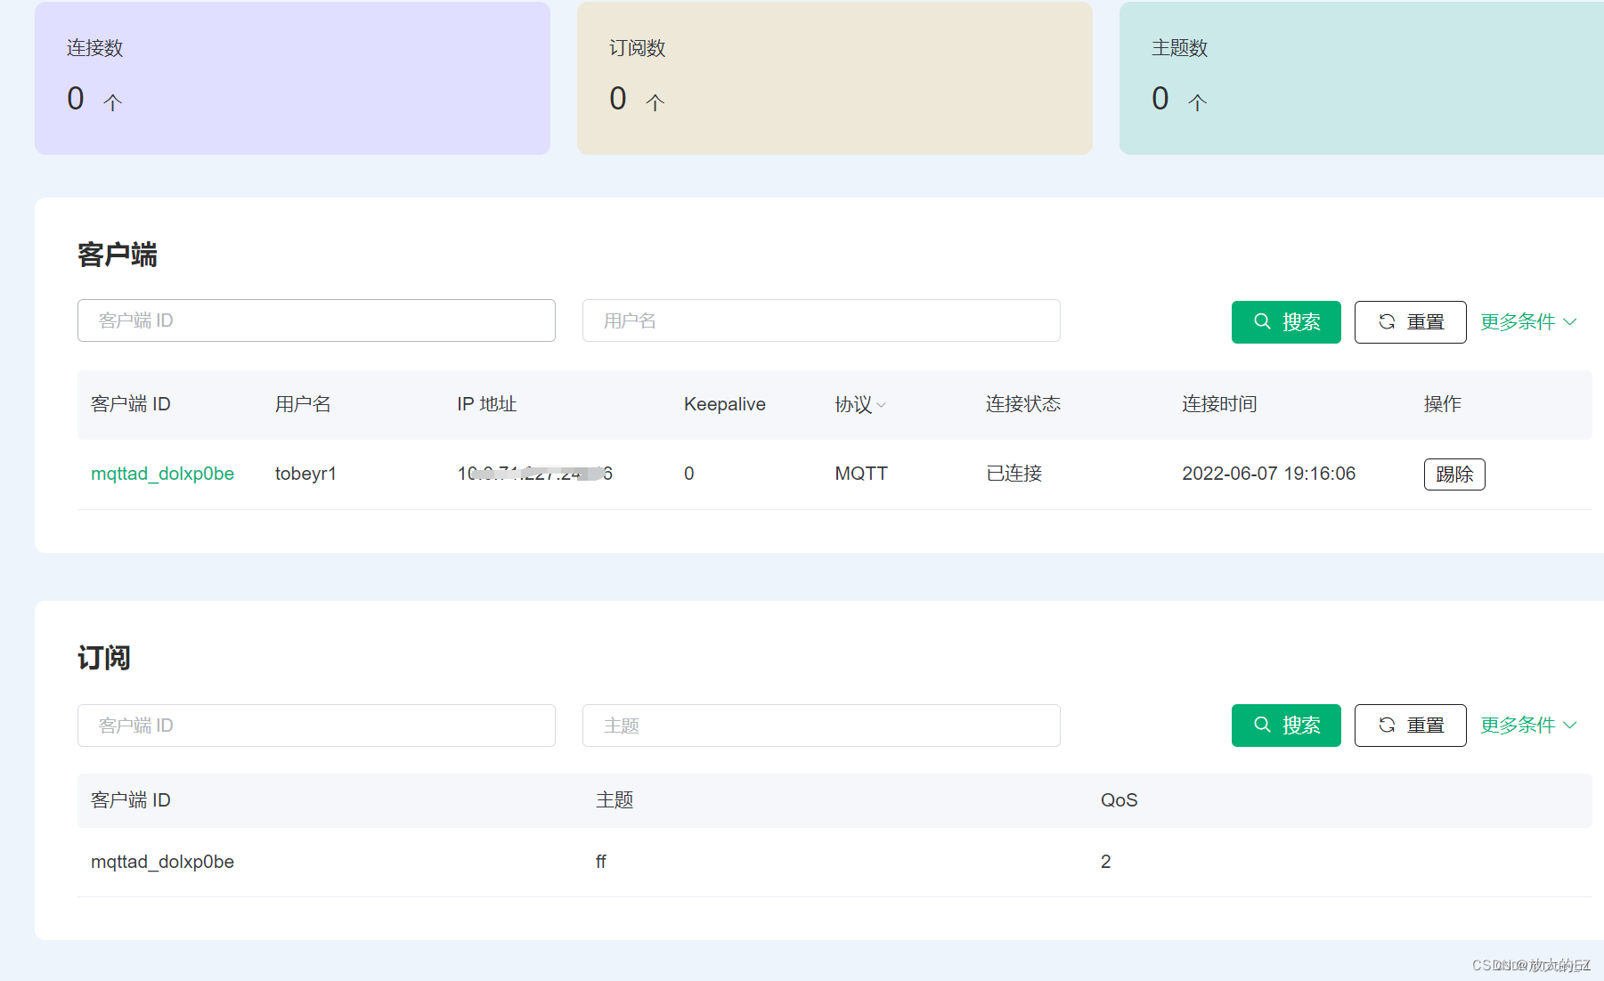This screenshot has height=981, width=1604.
Task: Expand 更多条件 in the 订阅 section
Action: (1528, 726)
